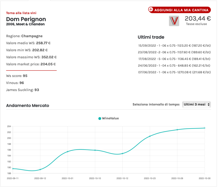
Task: Click the chart data point at 2022-10-23
Action: click(150, 136)
